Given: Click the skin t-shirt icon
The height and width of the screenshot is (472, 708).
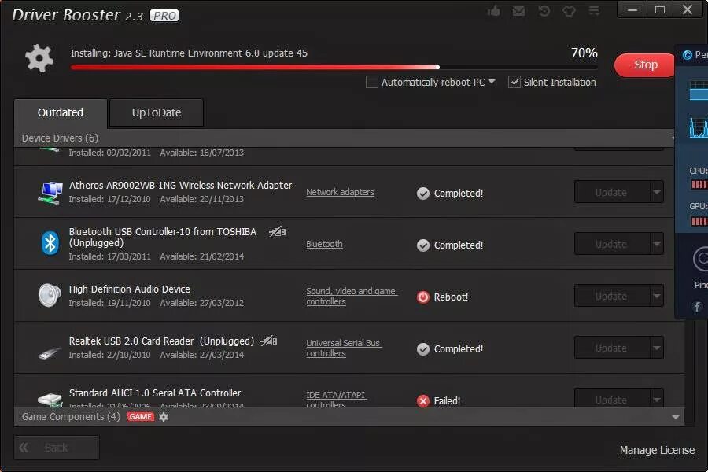Looking at the screenshot, I should pyautogui.click(x=569, y=10).
